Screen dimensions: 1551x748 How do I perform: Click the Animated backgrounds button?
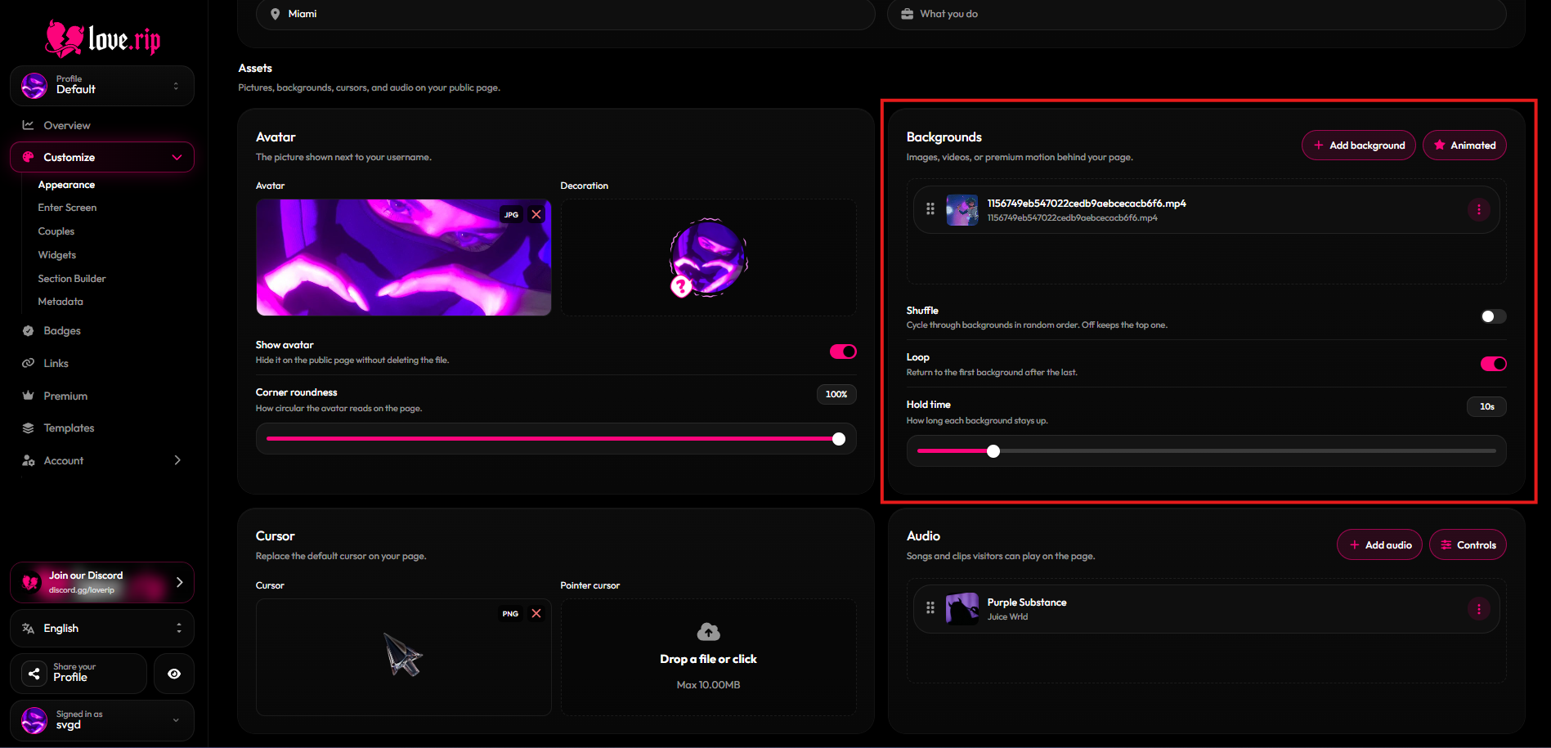[1464, 145]
